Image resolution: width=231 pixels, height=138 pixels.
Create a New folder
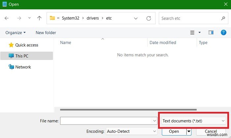46,33
